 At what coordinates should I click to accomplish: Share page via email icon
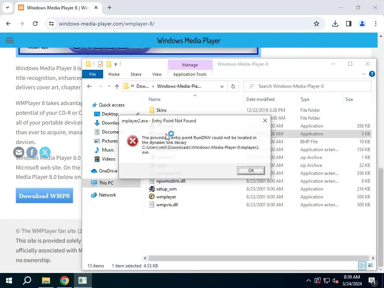19,152
